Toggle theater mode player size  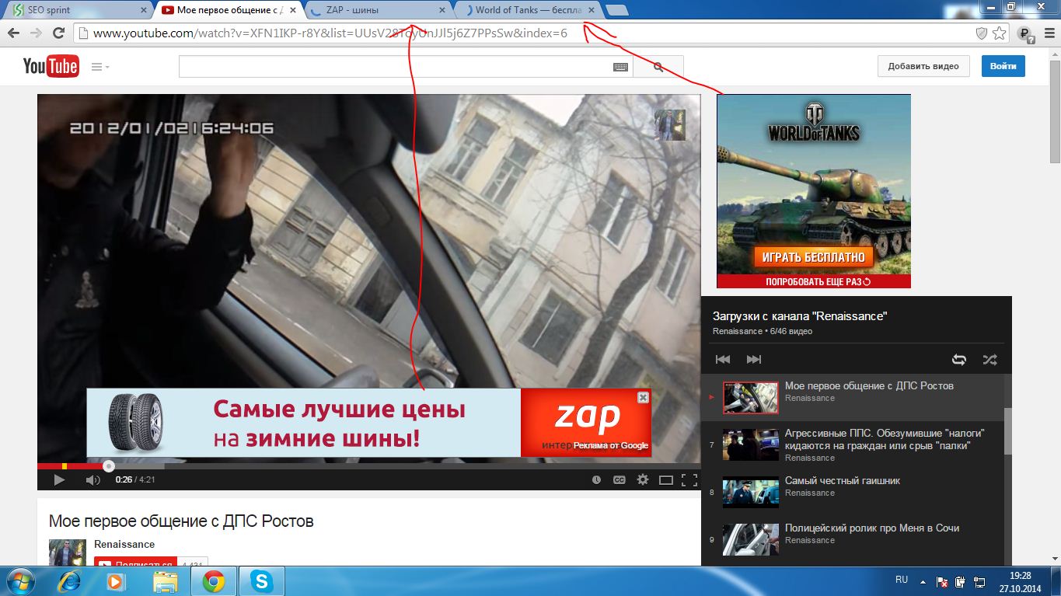point(665,480)
